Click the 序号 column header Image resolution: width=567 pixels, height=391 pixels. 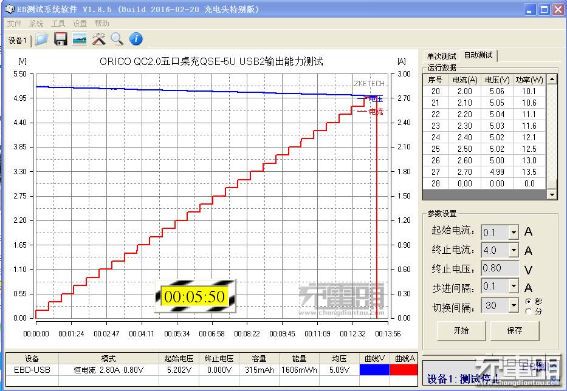point(435,80)
